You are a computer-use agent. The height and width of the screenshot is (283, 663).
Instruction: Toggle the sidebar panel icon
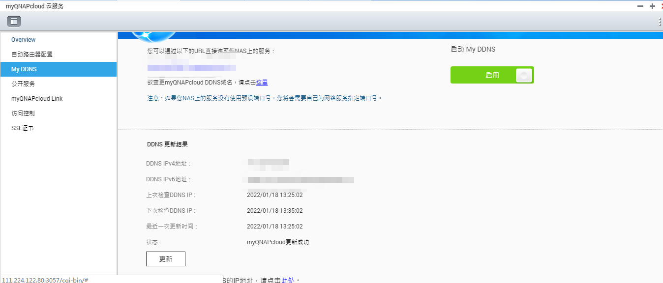coord(14,21)
